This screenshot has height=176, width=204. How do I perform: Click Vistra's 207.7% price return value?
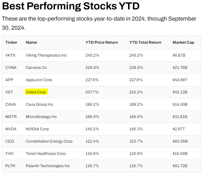(92, 92)
